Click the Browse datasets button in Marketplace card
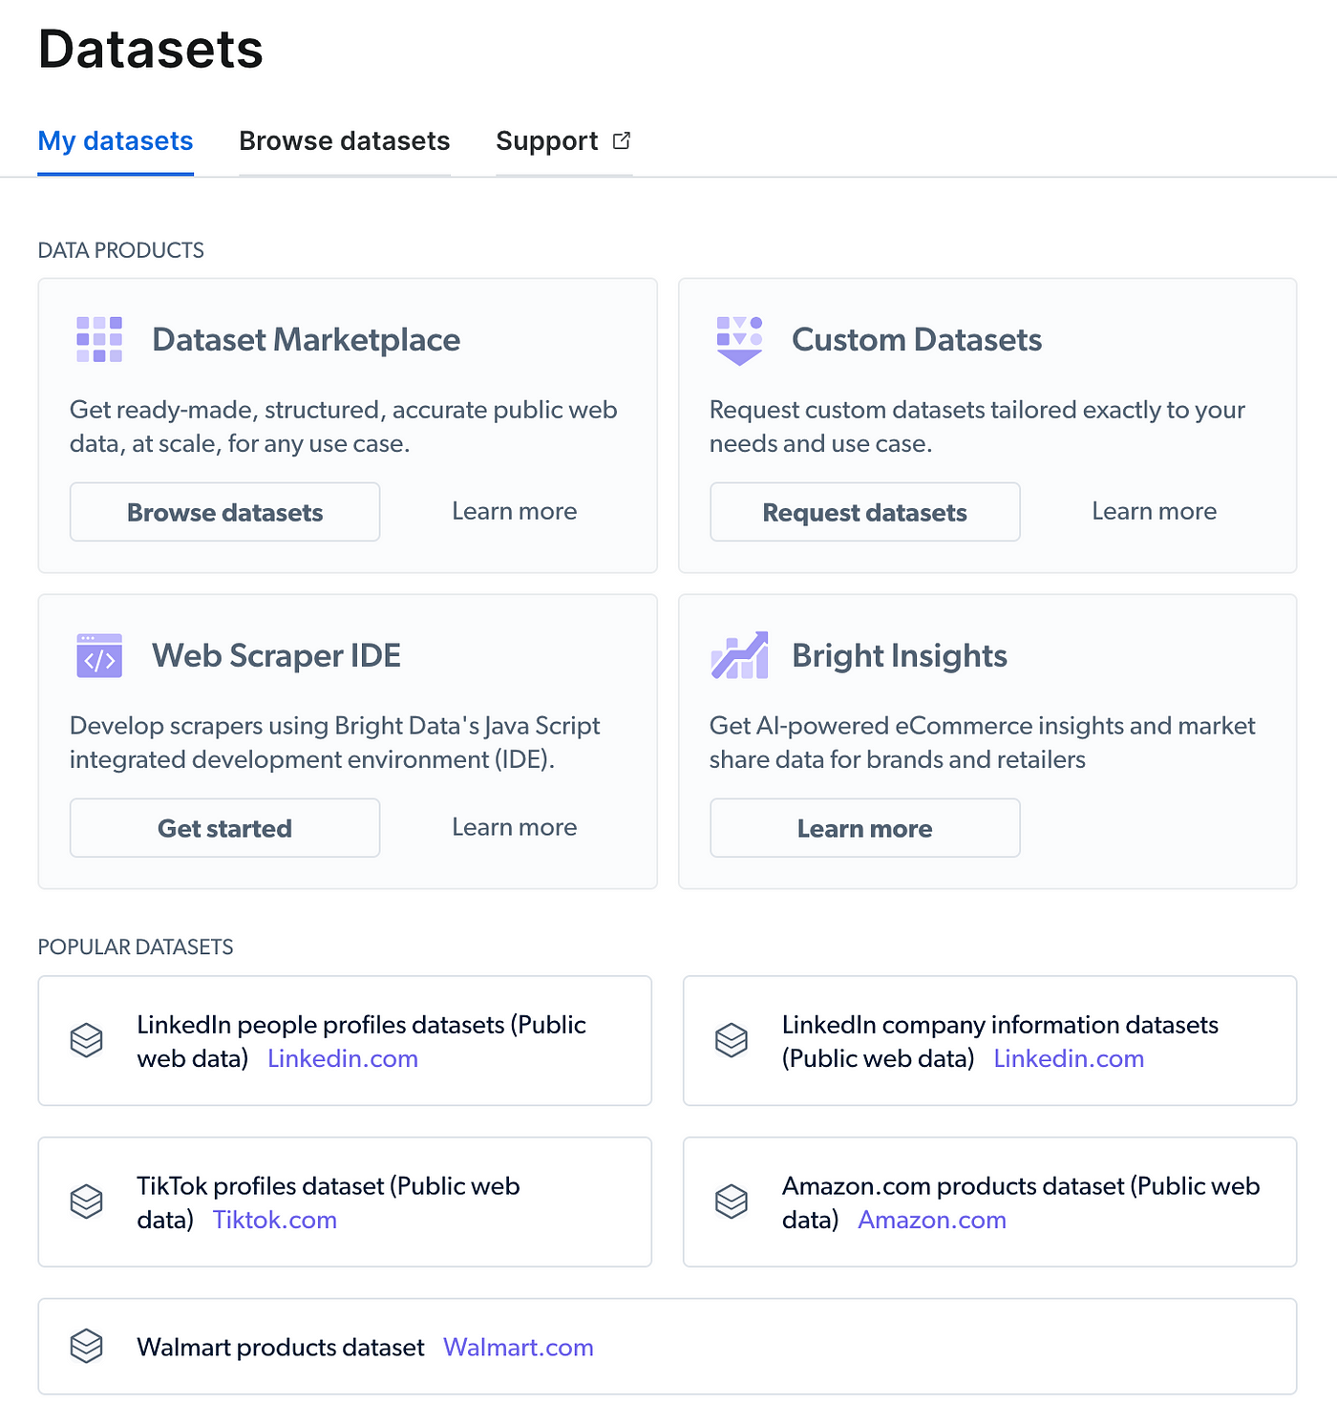 pyautogui.click(x=224, y=512)
